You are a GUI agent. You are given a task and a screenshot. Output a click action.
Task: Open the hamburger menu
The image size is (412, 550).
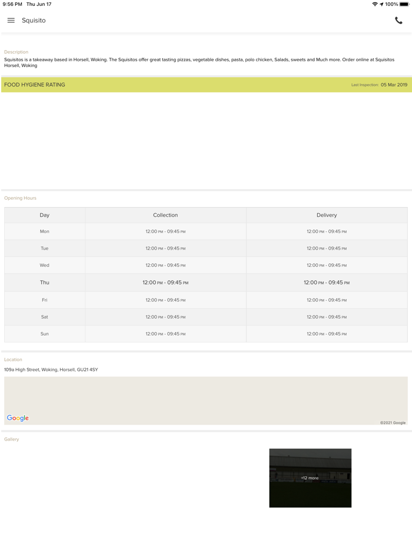pyautogui.click(x=11, y=21)
